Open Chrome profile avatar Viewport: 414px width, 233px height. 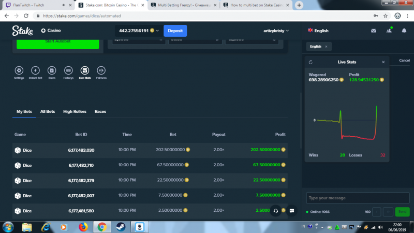(397, 16)
